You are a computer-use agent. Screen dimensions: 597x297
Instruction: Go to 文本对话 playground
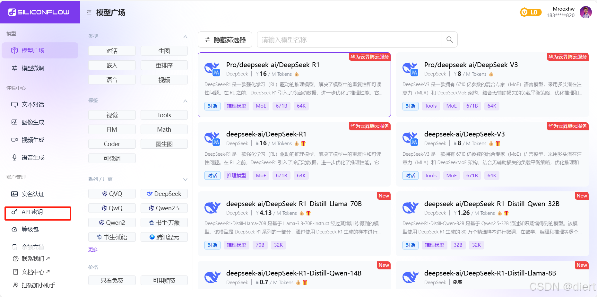pos(40,104)
